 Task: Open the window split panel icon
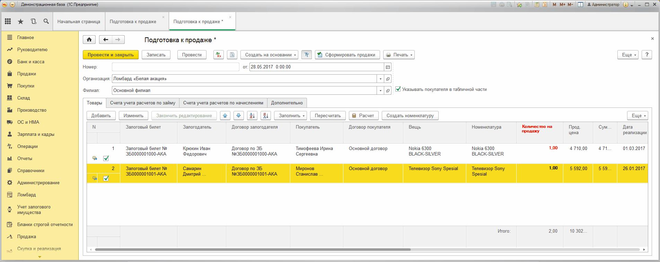pos(580,4)
